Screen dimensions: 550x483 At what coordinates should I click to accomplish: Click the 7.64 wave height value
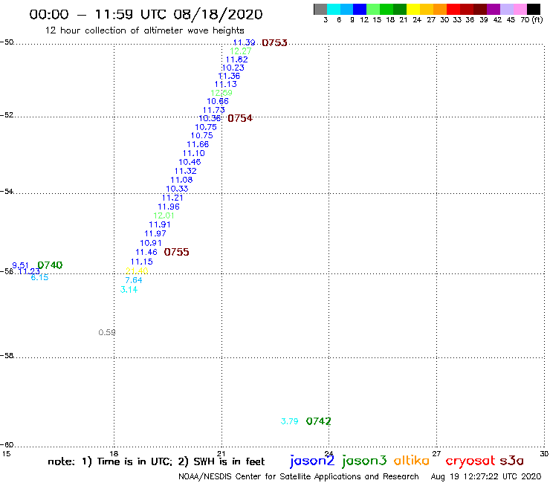tap(134, 280)
